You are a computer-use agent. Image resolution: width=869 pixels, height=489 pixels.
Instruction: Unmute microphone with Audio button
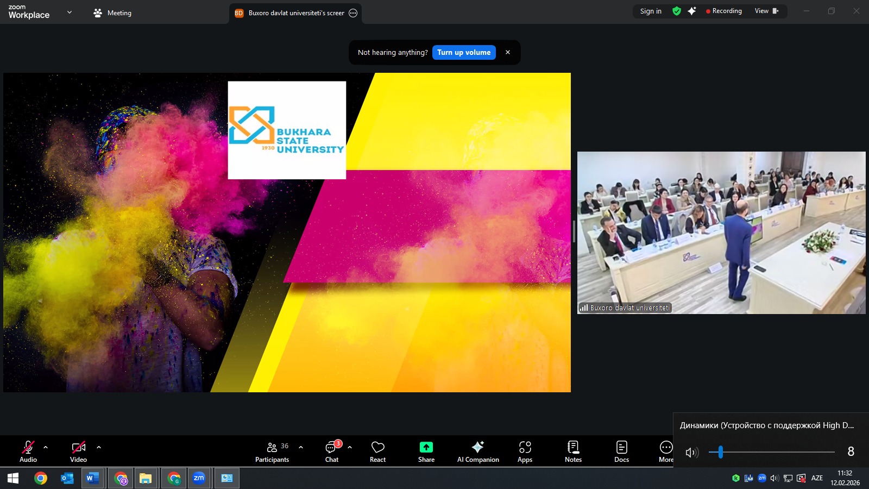pos(28,451)
